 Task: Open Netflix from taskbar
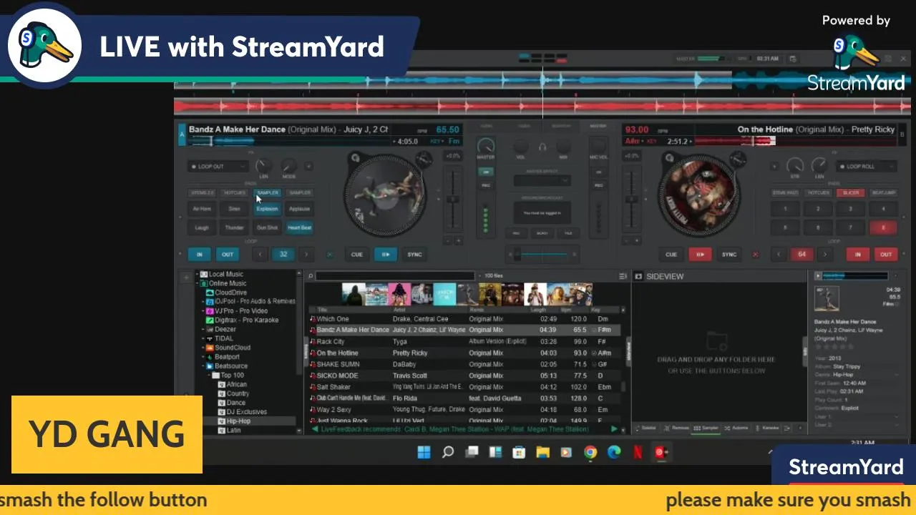638,452
